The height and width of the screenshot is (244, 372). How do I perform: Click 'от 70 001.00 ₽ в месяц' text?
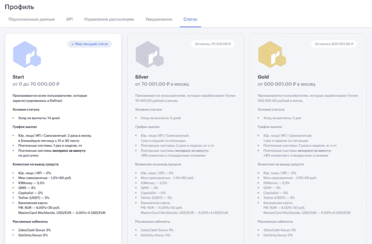162,84
